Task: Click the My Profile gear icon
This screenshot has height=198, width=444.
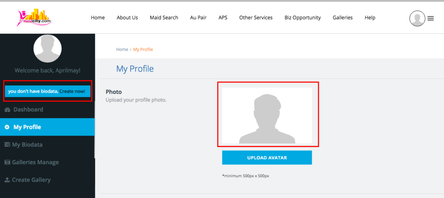Action: pyautogui.click(x=7, y=127)
